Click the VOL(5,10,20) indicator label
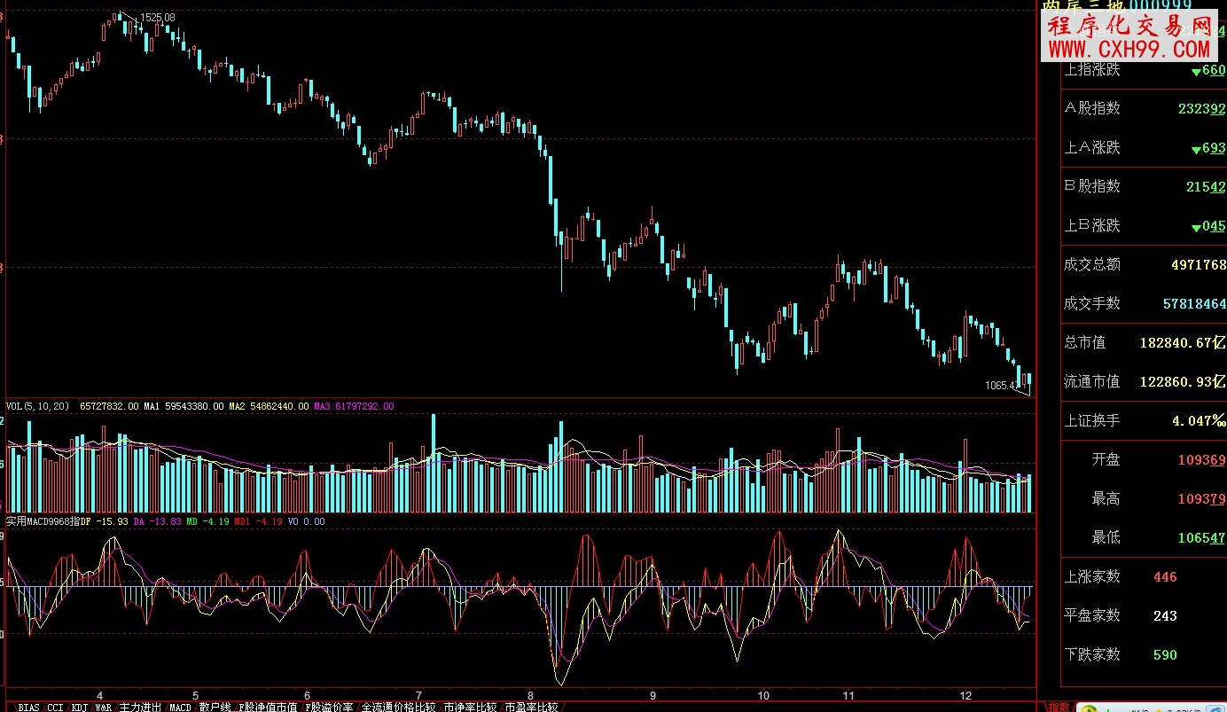This screenshot has width=1227, height=712. coord(38,406)
